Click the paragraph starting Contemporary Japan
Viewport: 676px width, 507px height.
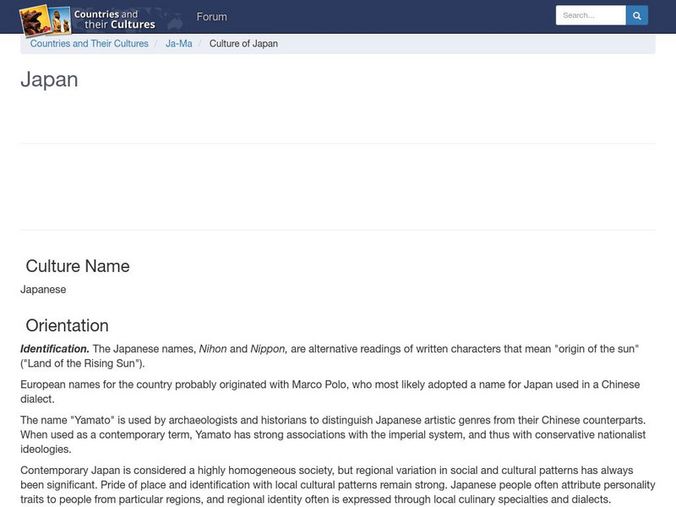pos(337,484)
